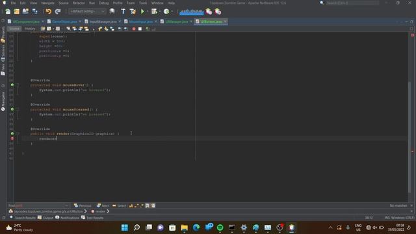This screenshot has width=416, height=234.
Task: Click the Build Project hammer icon
Action: pyautogui.click(x=123, y=12)
